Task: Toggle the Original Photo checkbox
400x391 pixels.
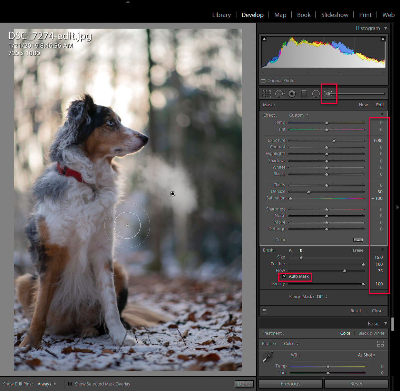Action: (x=263, y=81)
